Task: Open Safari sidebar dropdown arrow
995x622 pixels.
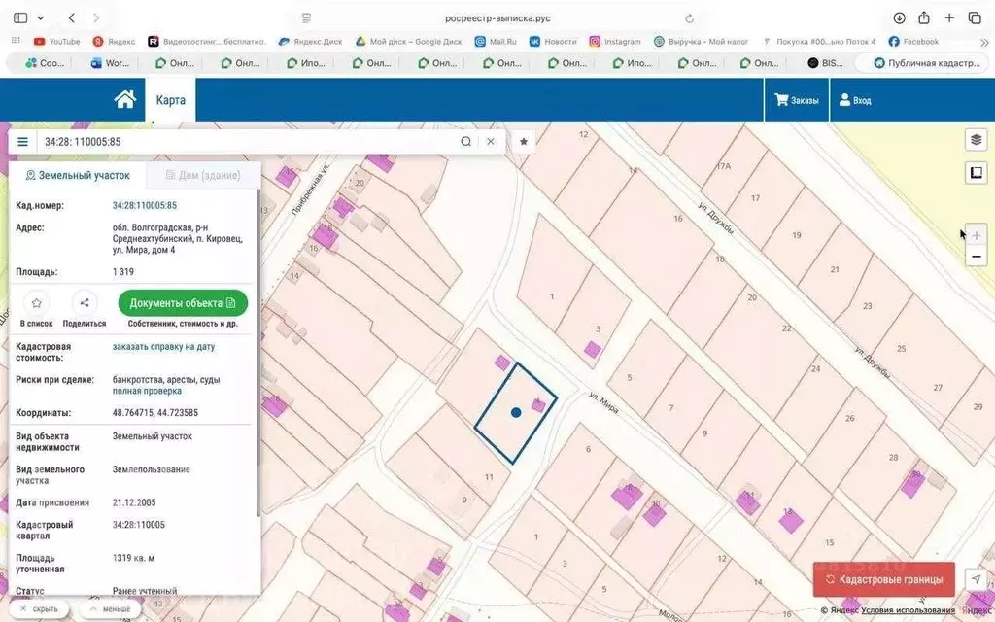Action: [x=40, y=17]
